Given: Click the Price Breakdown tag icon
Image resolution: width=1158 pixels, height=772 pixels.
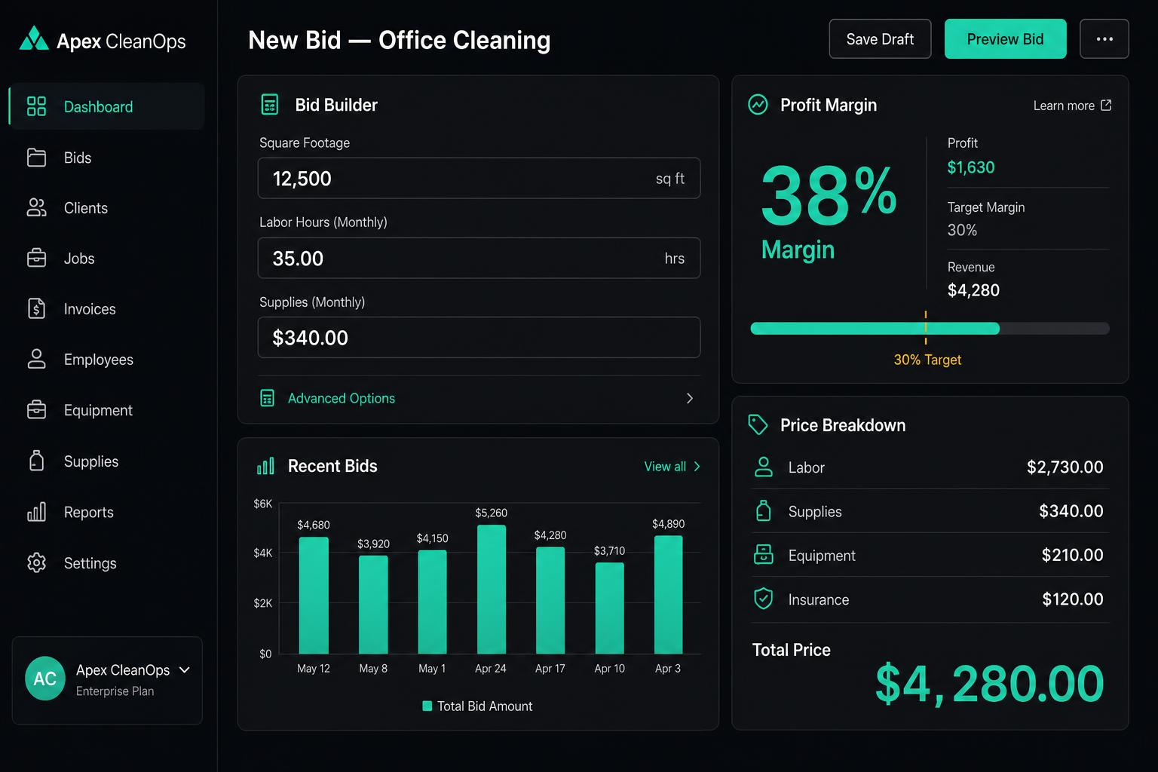Looking at the screenshot, I should coord(758,424).
